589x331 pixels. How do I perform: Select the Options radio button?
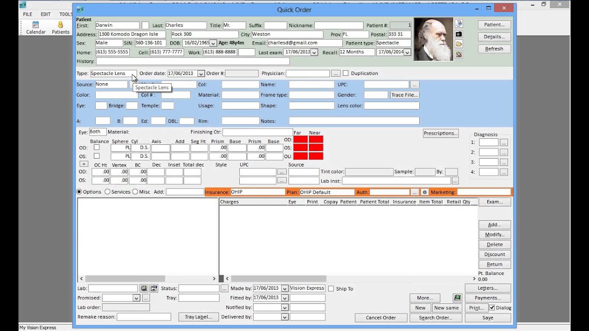pos(79,192)
